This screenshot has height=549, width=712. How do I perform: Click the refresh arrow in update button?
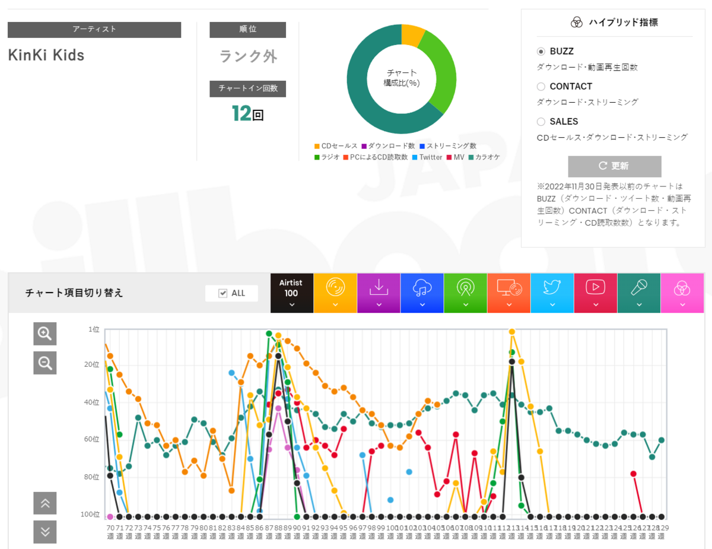(603, 166)
